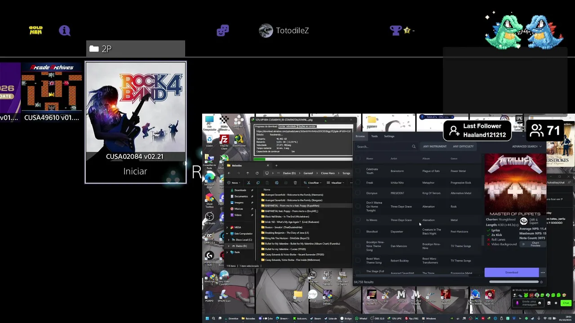Click the Delete trash icon in Explorer
Screen dimensions: 575x323
coord(295,183)
